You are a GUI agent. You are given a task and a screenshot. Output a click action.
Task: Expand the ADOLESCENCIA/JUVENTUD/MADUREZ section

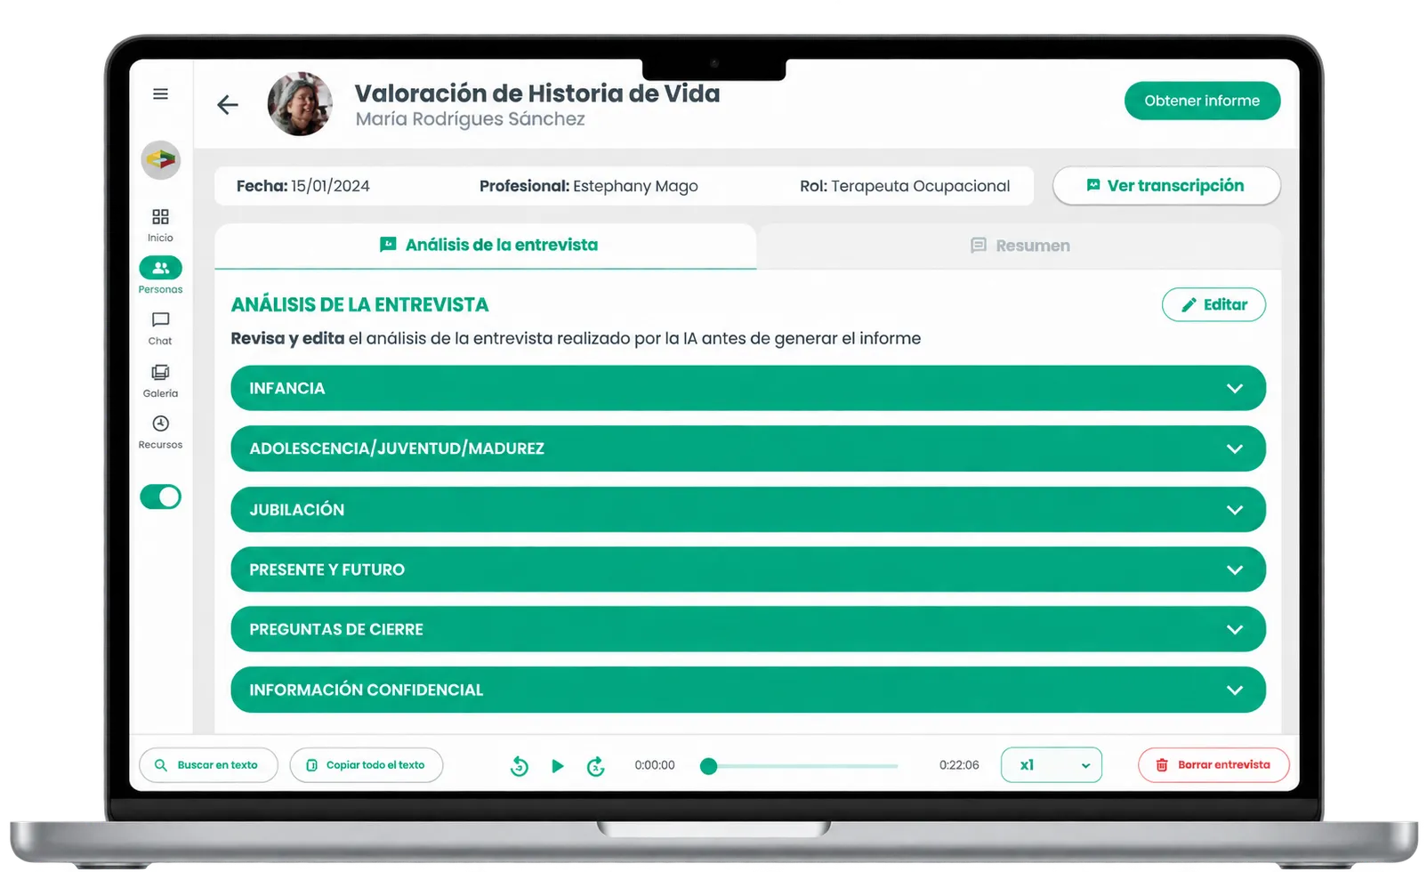coord(748,448)
